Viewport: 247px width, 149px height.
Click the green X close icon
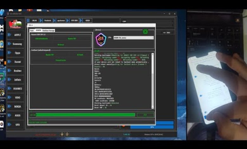coord(145,31)
